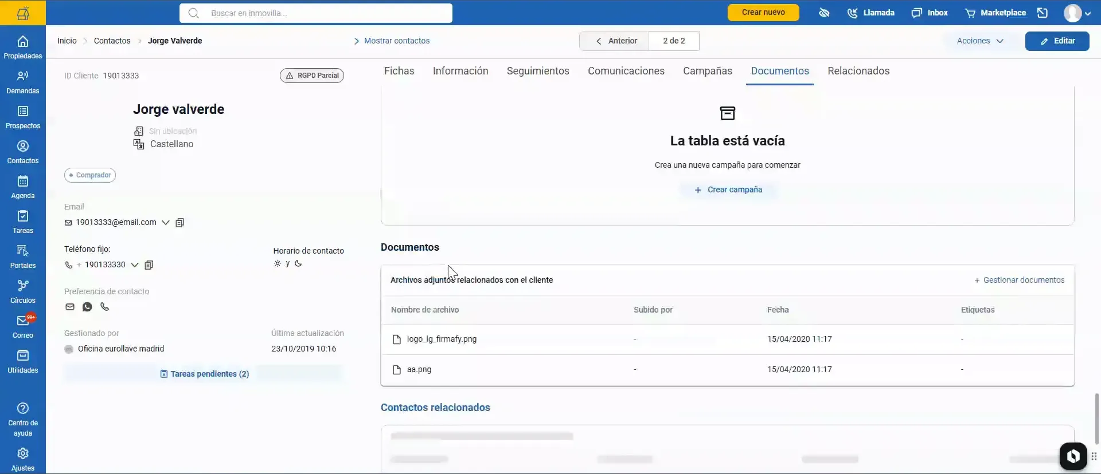Go to Portales section
Image resolution: width=1101 pixels, height=474 pixels.
click(x=23, y=257)
